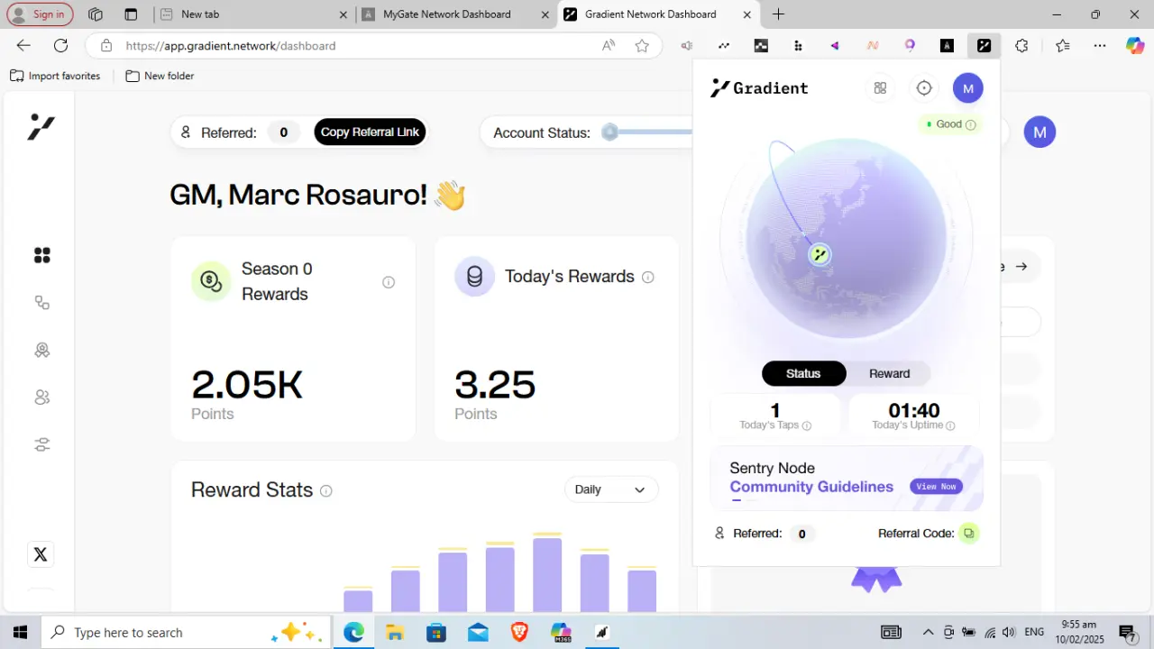
Task: Click the black A extension icon
Action: coord(947,45)
